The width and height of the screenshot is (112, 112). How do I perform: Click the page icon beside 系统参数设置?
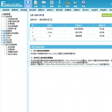pyautogui.click(x=7, y=19)
